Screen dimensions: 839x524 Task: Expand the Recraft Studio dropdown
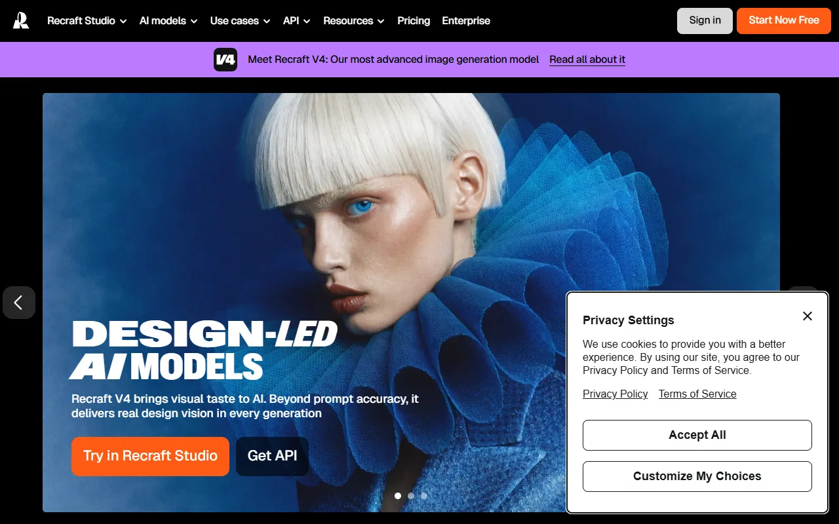(x=87, y=21)
